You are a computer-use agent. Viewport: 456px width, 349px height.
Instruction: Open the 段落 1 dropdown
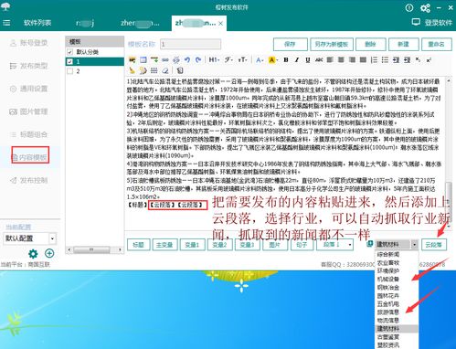pyautogui.click(x=334, y=245)
